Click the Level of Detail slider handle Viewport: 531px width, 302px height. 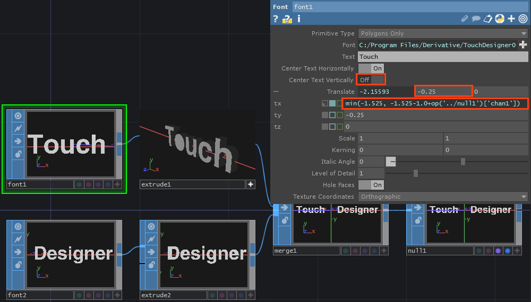click(x=416, y=173)
